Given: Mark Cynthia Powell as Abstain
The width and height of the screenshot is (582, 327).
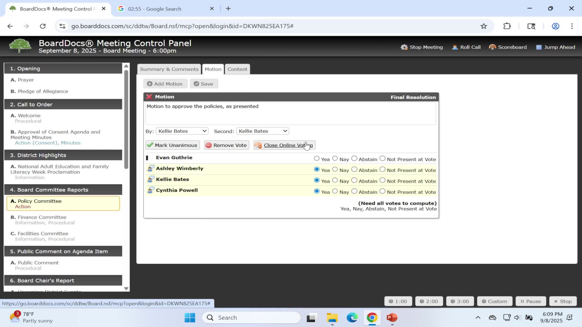Looking at the screenshot, I should pos(354,191).
